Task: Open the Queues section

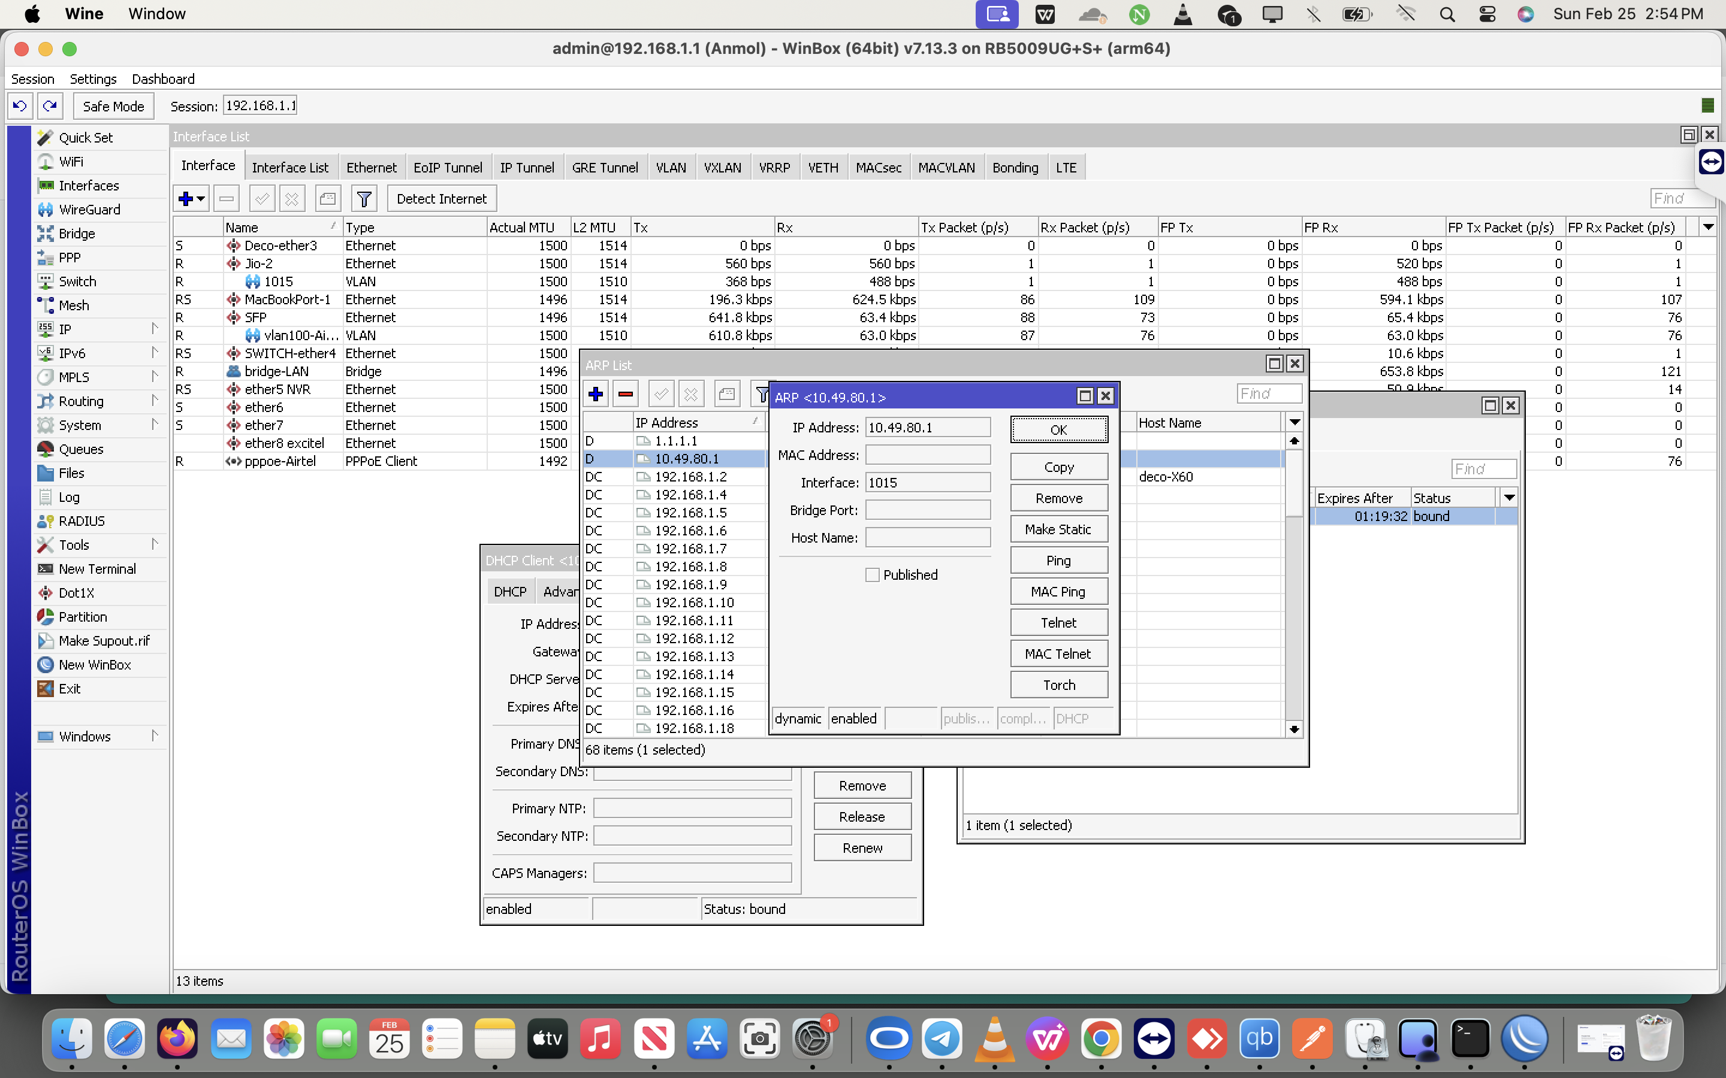Action: (80, 449)
